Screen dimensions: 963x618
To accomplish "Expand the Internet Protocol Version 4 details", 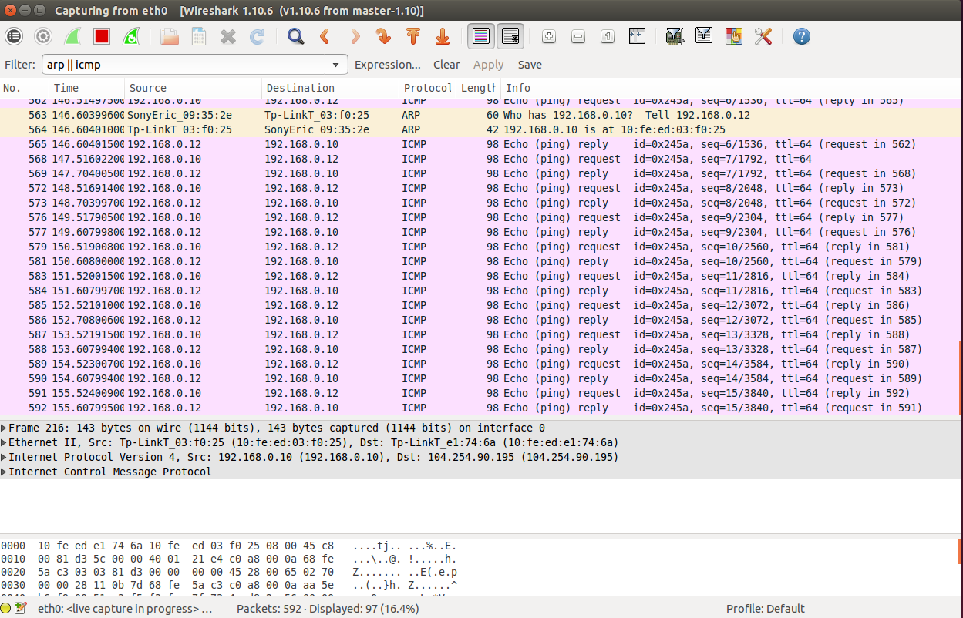I will 7,457.
